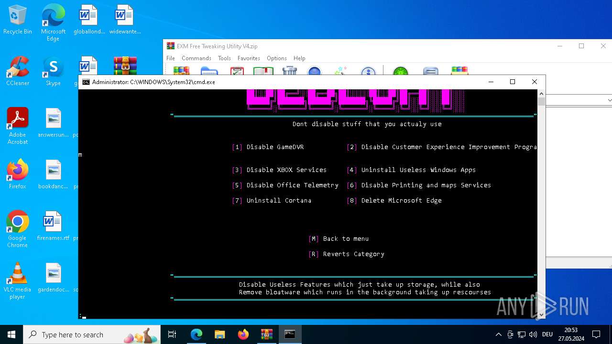Click the 'Uninstall Cortana' option text

click(x=279, y=201)
